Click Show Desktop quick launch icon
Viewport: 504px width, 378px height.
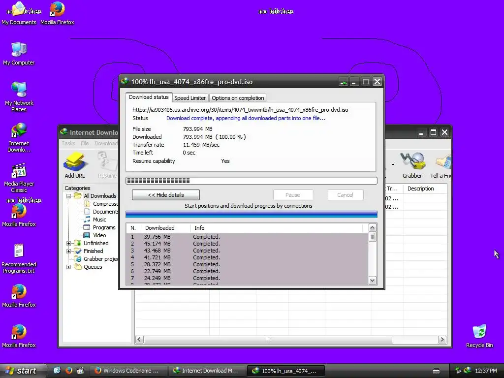click(x=57, y=371)
